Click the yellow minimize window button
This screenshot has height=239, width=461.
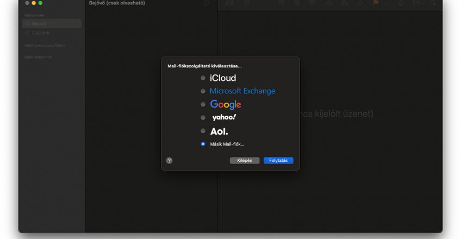[x=34, y=3]
